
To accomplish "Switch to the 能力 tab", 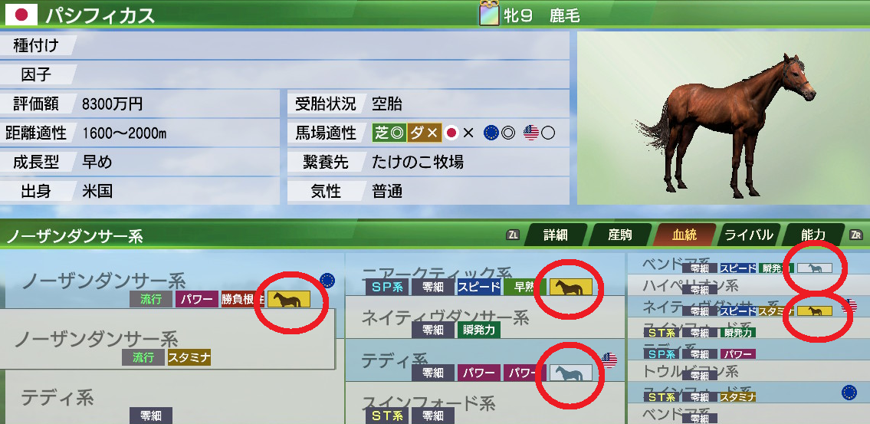I will point(813,235).
